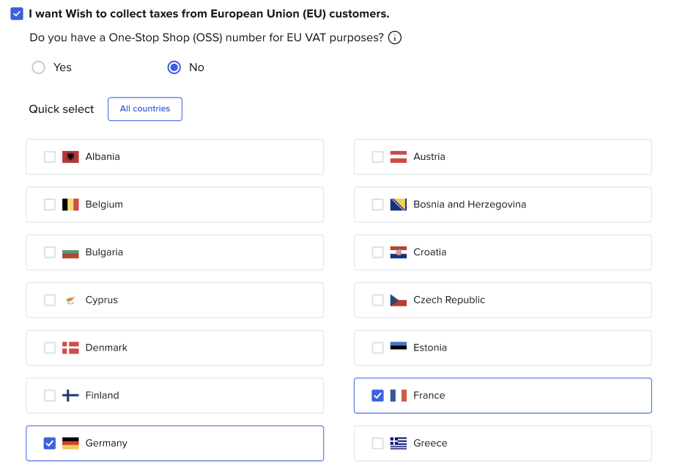Tick the Estonia checkbox
The width and height of the screenshot is (677, 470).
point(377,348)
